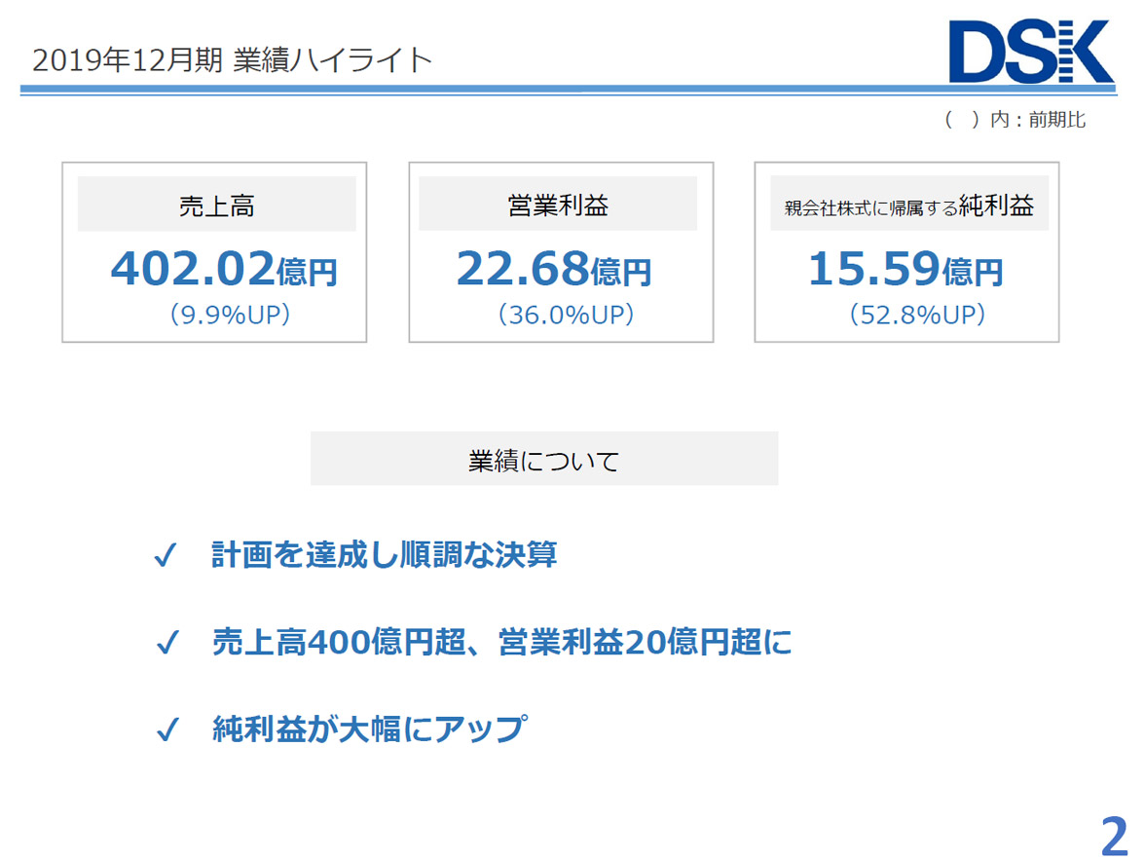The width and height of the screenshot is (1145, 859).
Task: Click the 業績について section heading
Action: [544, 460]
